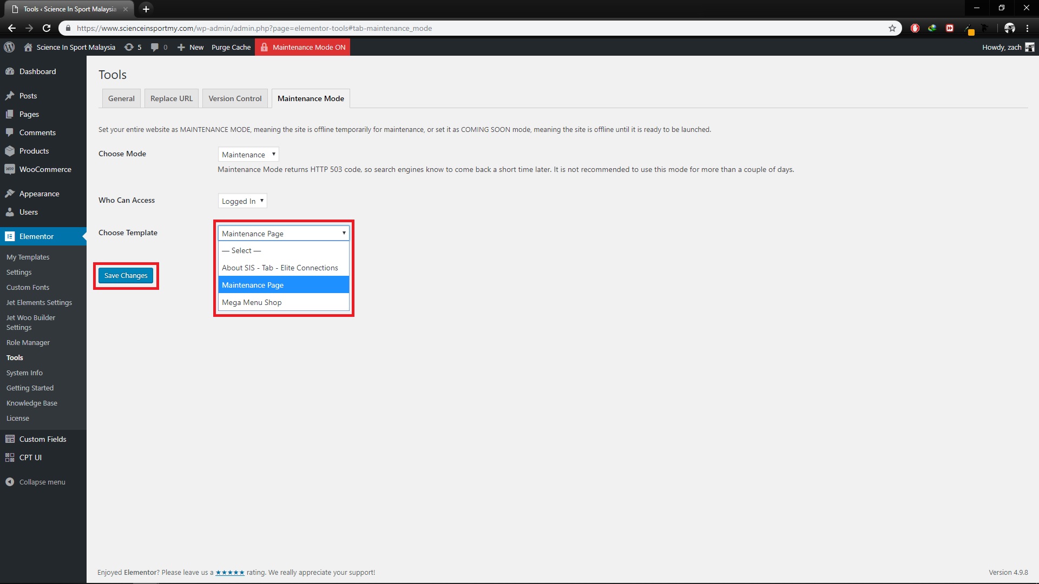The image size is (1039, 584).
Task: Select the Maintenance Mode tab
Action: coord(311,98)
